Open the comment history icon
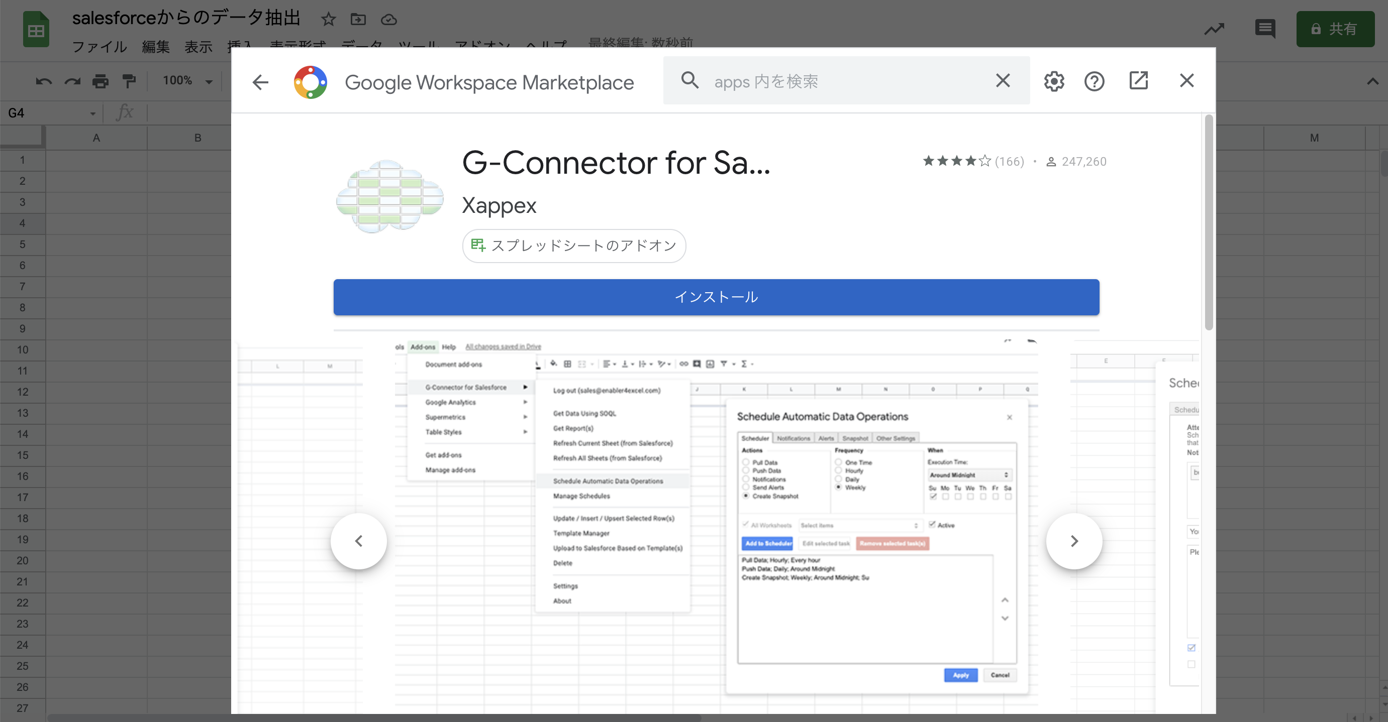The width and height of the screenshot is (1388, 722). point(1264,28)
